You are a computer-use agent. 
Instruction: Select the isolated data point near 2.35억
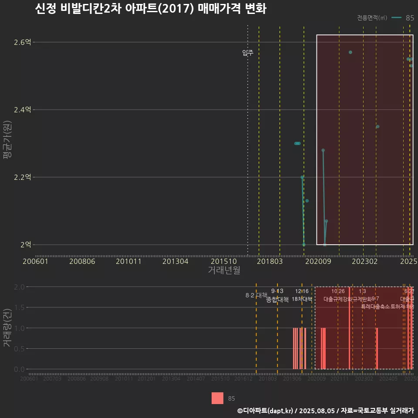click(x=378, y=127)
